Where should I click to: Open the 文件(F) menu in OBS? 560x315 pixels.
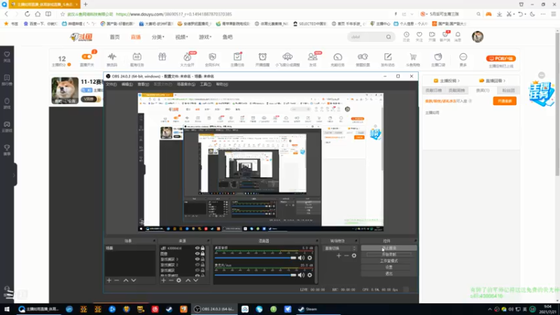[x=111, y=84]
